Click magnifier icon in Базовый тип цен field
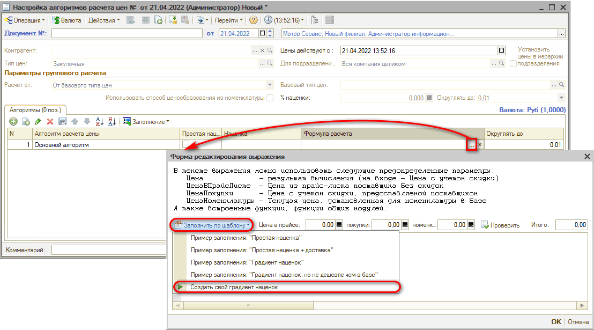Screen dimensions: 594x330 [x=561, y=85]
